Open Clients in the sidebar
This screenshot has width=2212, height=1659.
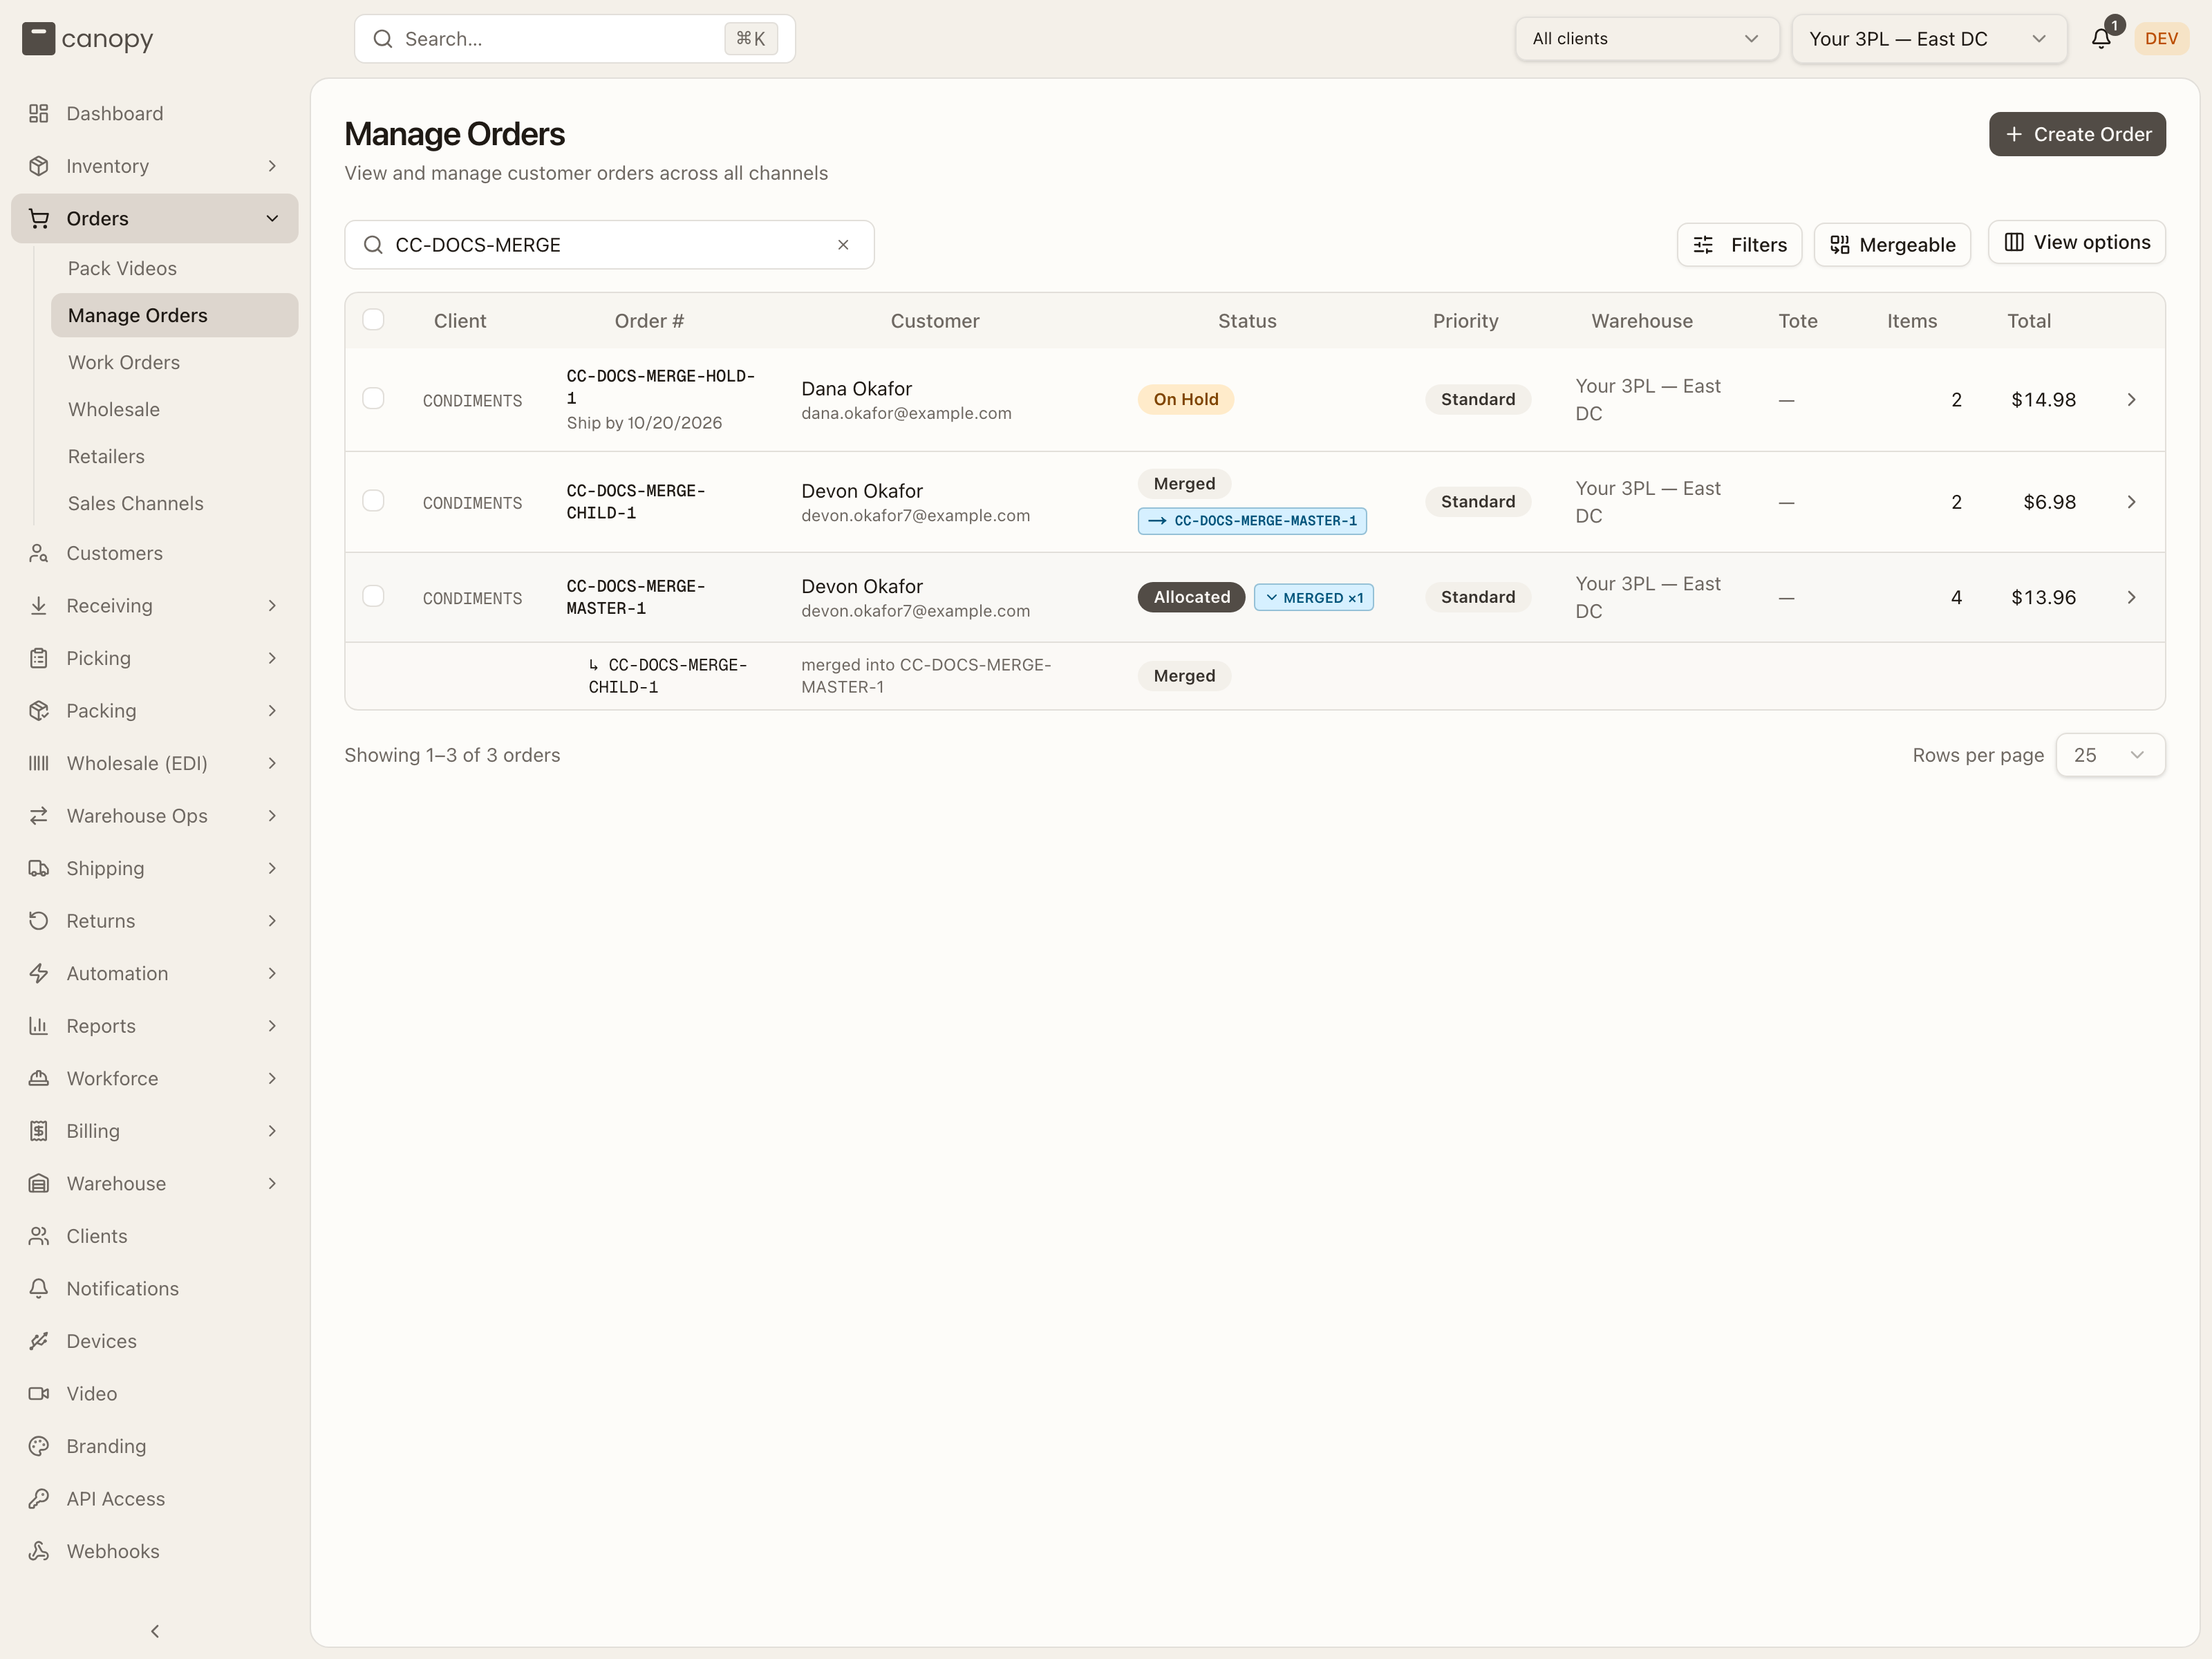(155, 1236)
